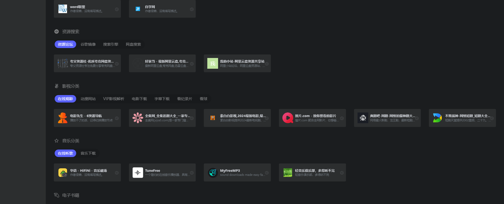This screenshot has width=504, height=204.
Task: Click the 影视分类 section heading icon
Action: tap(57, 86)
